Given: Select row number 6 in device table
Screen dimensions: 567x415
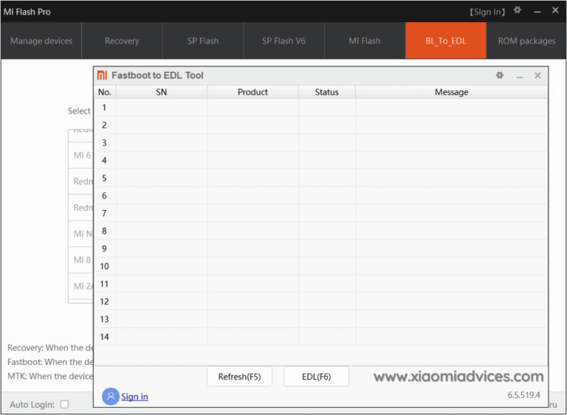Looking at the screenshot, I should [x=320, y=196].
